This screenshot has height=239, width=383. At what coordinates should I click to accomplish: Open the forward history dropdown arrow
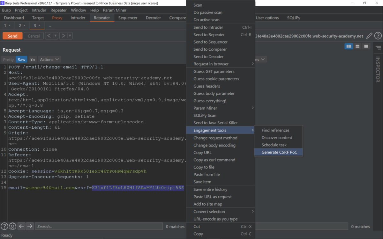pyautogui.click(x=70, y=36)
